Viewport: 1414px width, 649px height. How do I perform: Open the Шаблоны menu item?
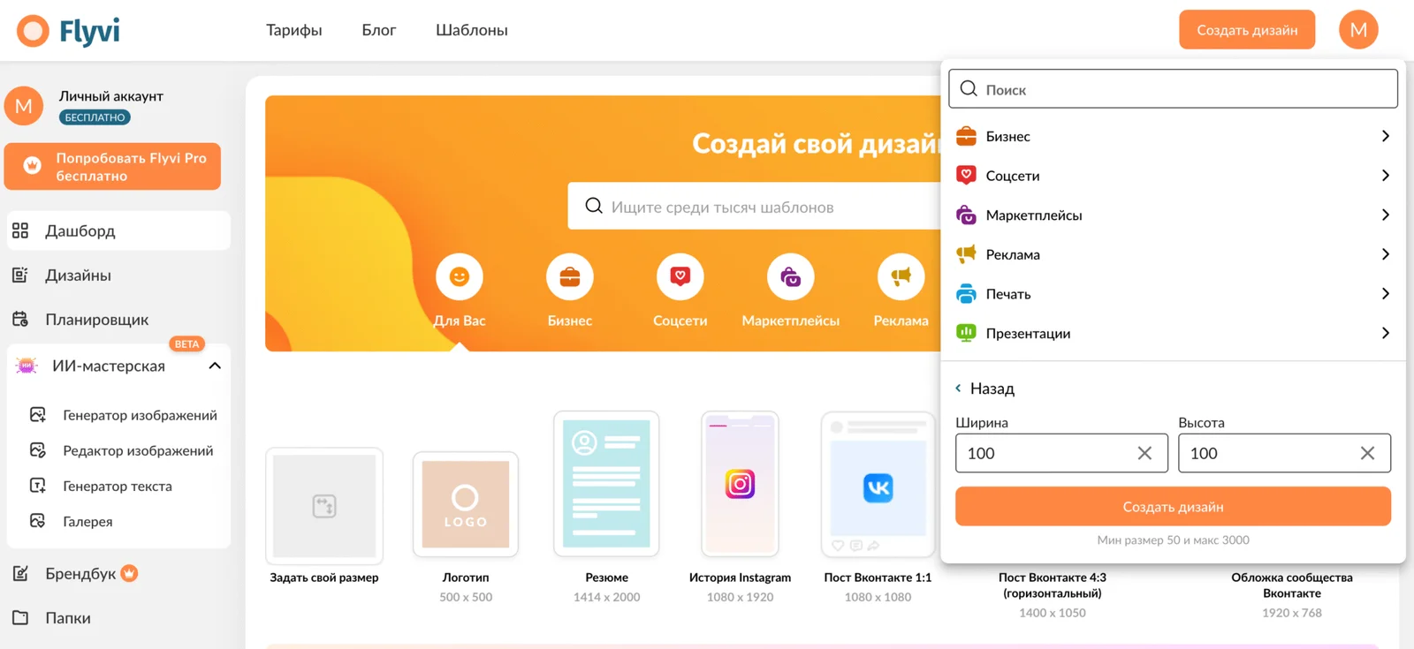pyautogui.click(x=472, y=30)
